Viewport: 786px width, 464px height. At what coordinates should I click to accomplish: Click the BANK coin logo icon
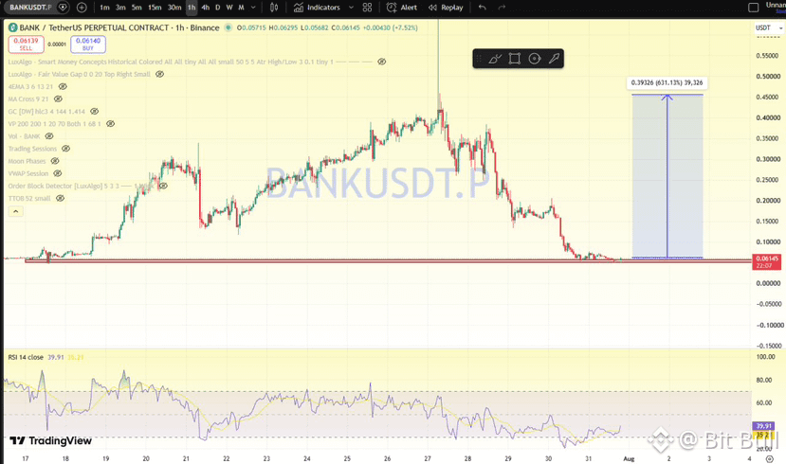coord(12,27)
